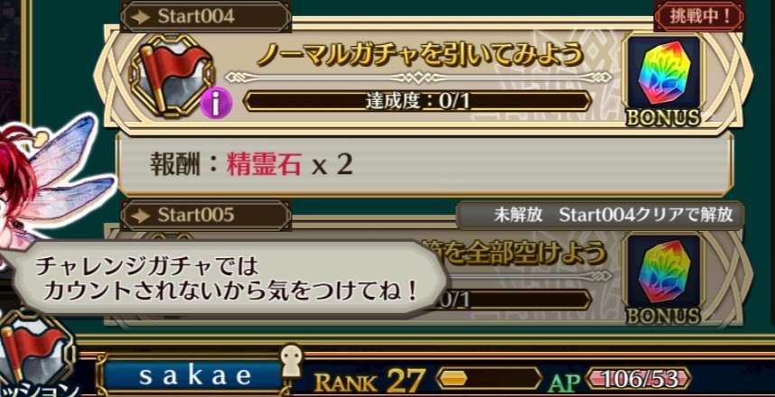Tap the 未解放 Start004クリアで解放 lock notice
This screenshot has width=775, height=397.
point(600,216)
